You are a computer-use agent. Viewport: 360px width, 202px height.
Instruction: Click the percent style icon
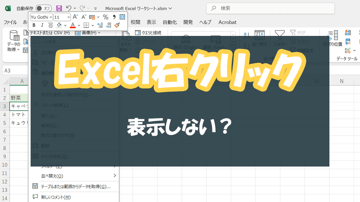point(105,17)
